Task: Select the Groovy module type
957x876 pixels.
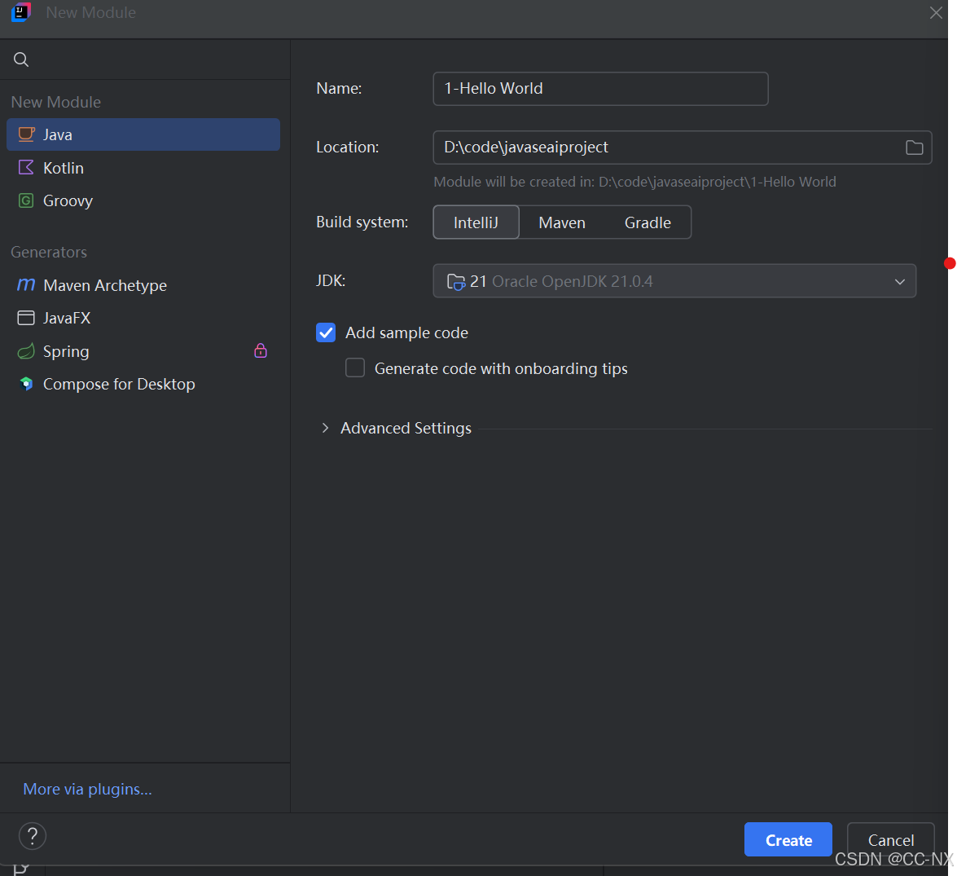Action: click(x=143, y=200)
